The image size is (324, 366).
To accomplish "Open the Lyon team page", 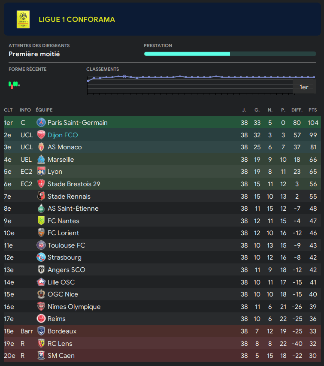I will pos(55,172).
